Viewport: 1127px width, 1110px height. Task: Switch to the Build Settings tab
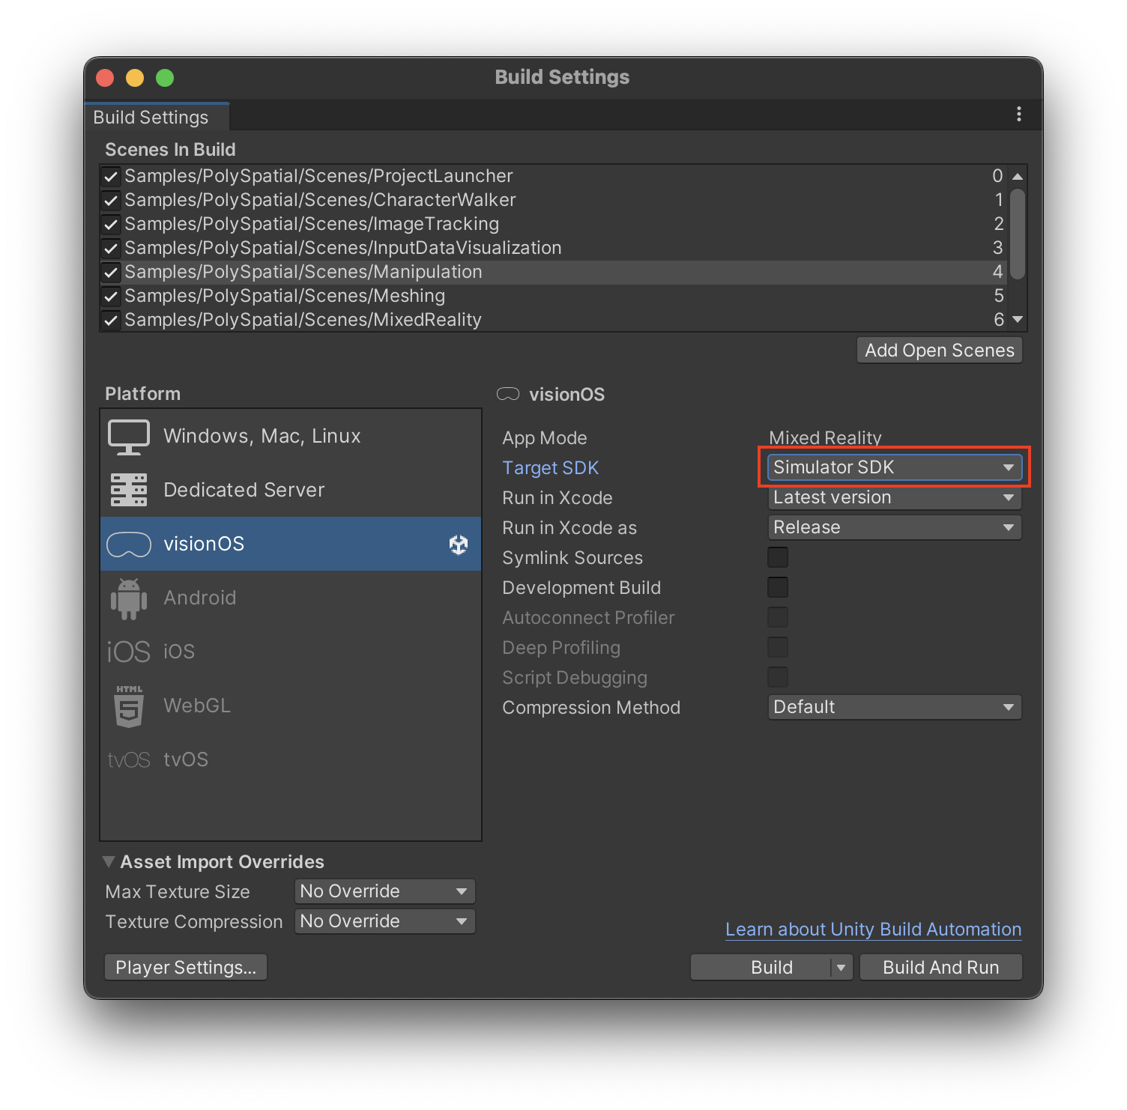click(x=151, y=118)
